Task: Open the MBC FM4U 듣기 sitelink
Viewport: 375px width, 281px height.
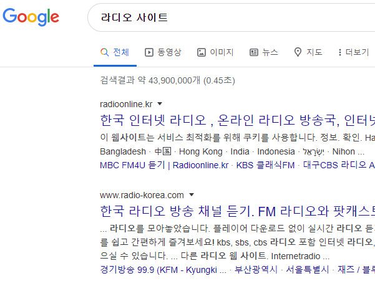Action: click(x=164, y=165)
